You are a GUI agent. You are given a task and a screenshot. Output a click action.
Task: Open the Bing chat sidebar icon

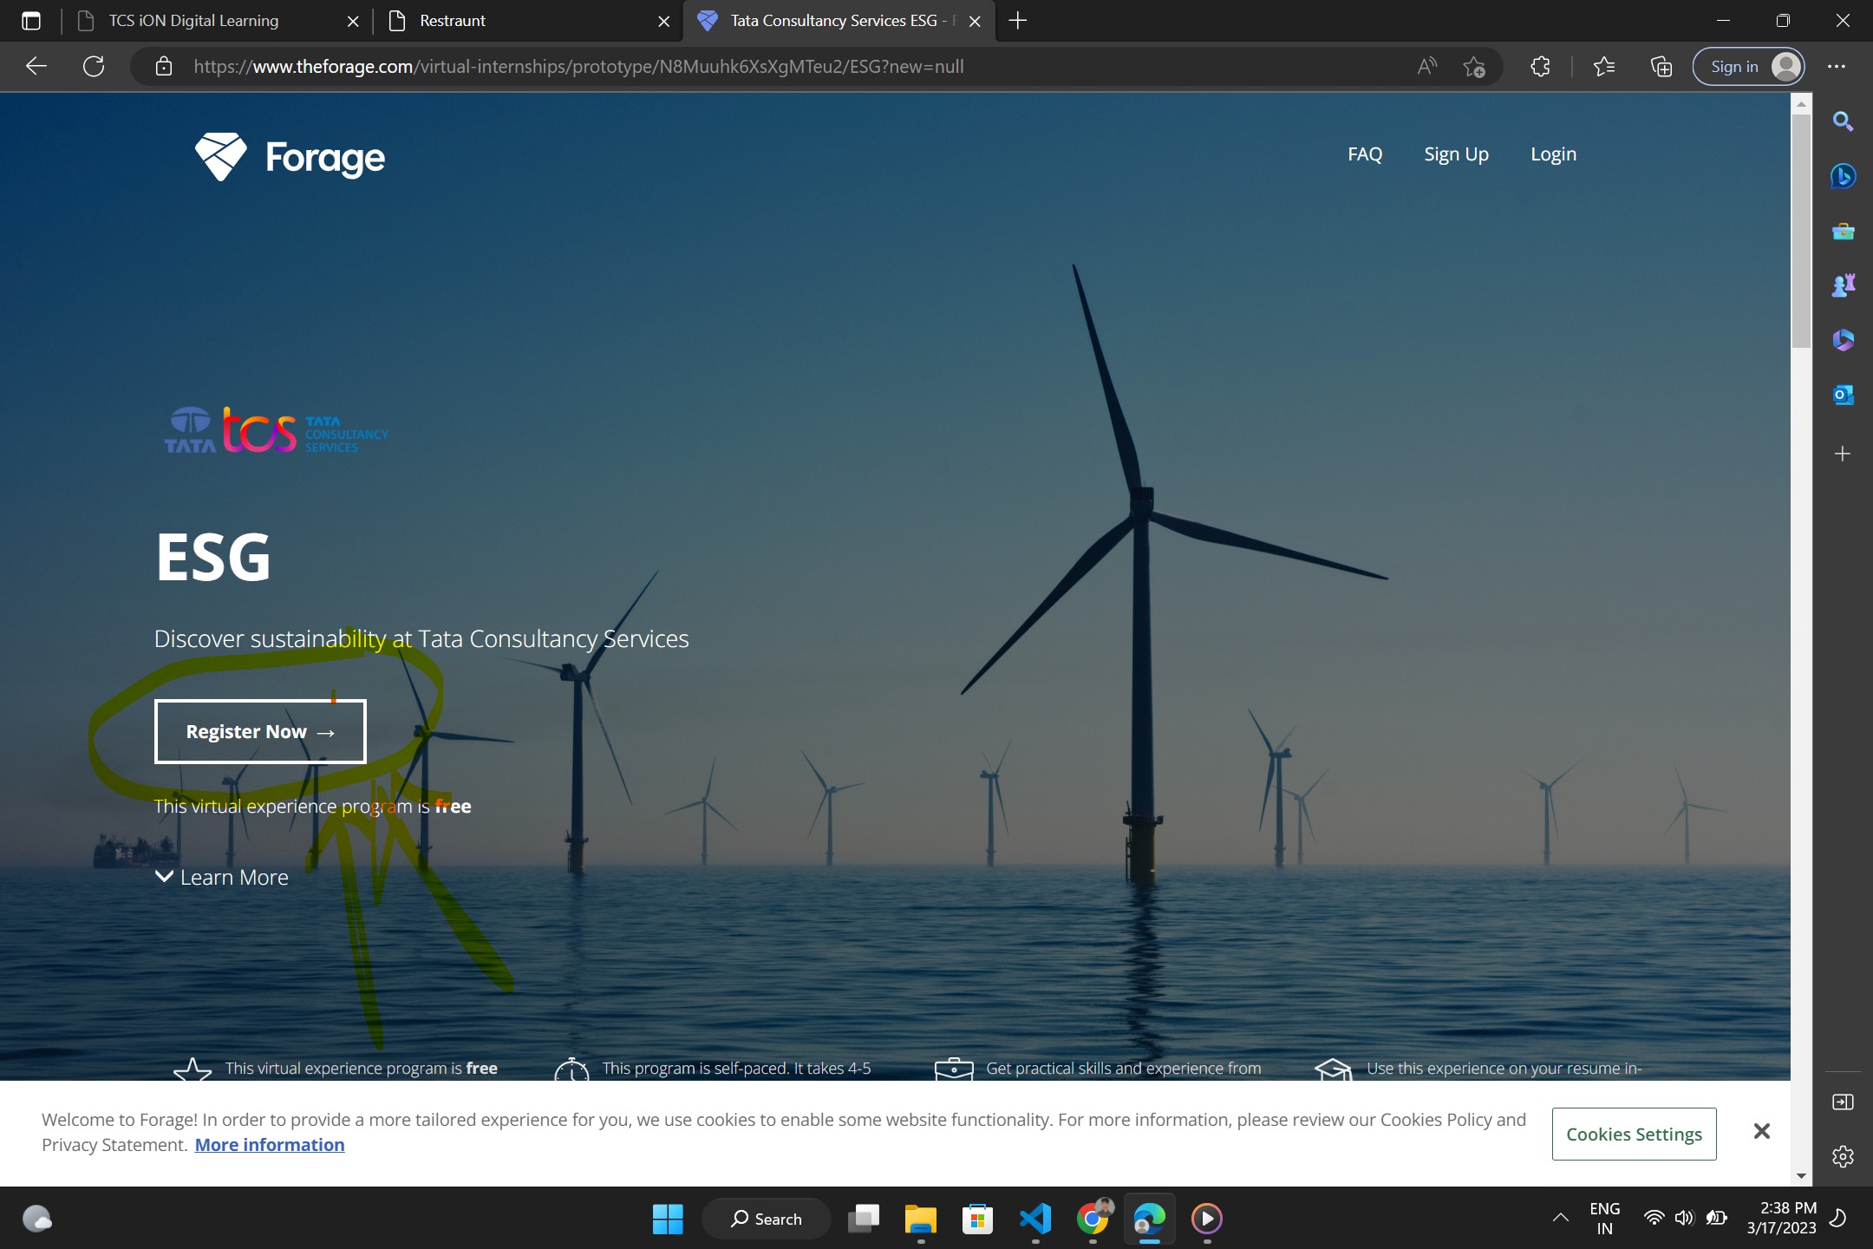click(x=1843, y=176)
